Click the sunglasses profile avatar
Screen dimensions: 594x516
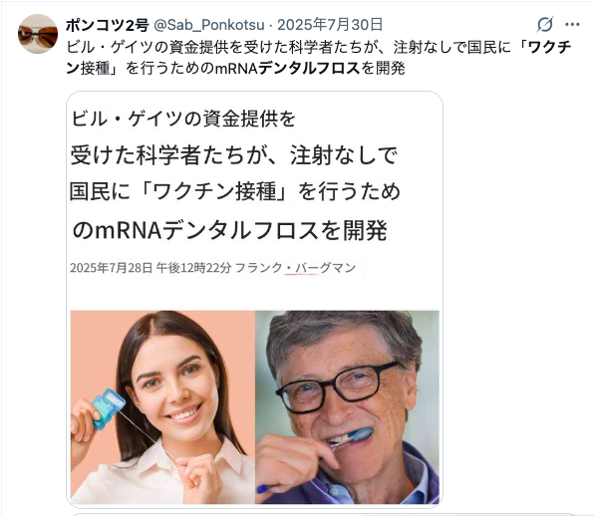click(x=38, y=34)
